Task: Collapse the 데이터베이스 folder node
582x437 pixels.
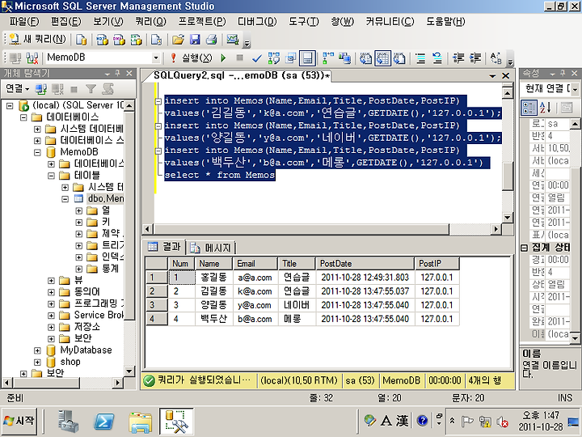Action: point(23,117)
